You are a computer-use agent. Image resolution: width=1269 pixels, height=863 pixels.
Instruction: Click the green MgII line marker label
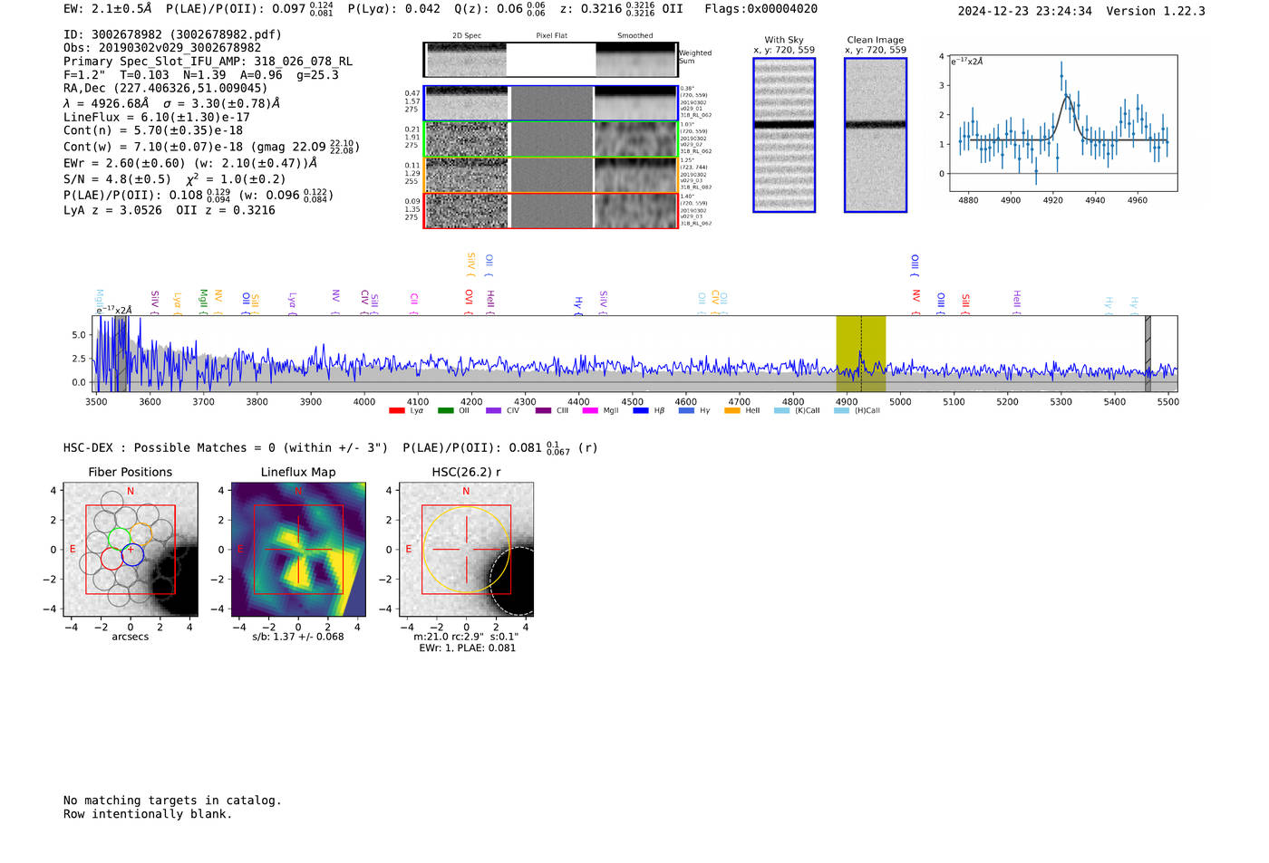pyautogui.click(x=203, y=300)
